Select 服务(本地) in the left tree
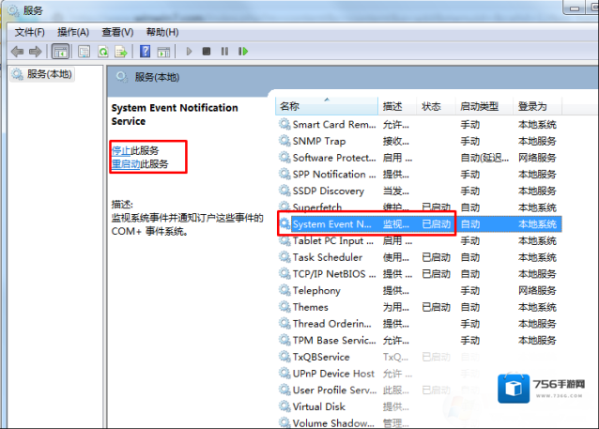The height and width of the screenshot is (429, 599). coord(49,74)
